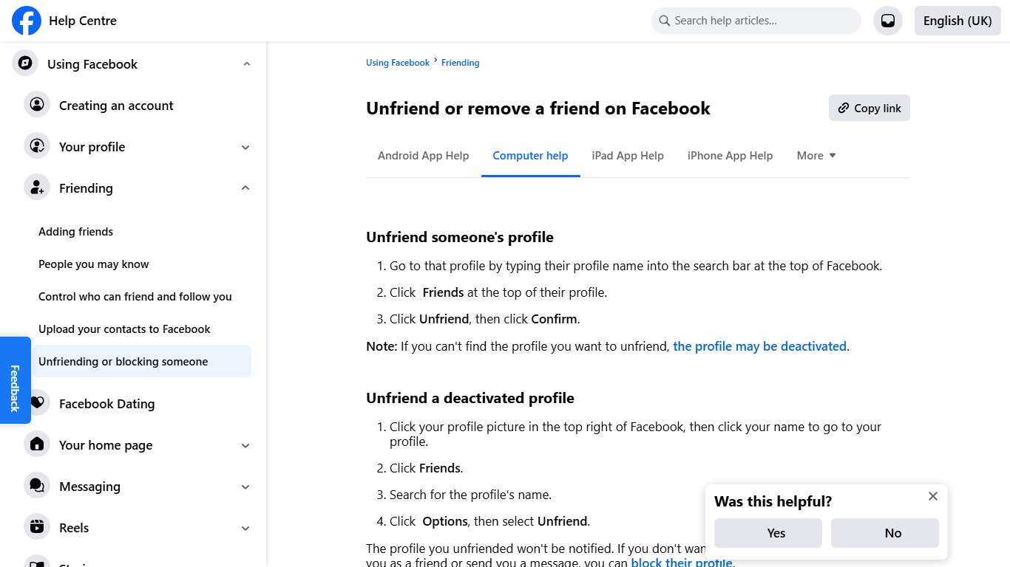The width and height of the screenshot is (1010, 567).
Task: Open the support inbox icon
Action: point(887,20)
